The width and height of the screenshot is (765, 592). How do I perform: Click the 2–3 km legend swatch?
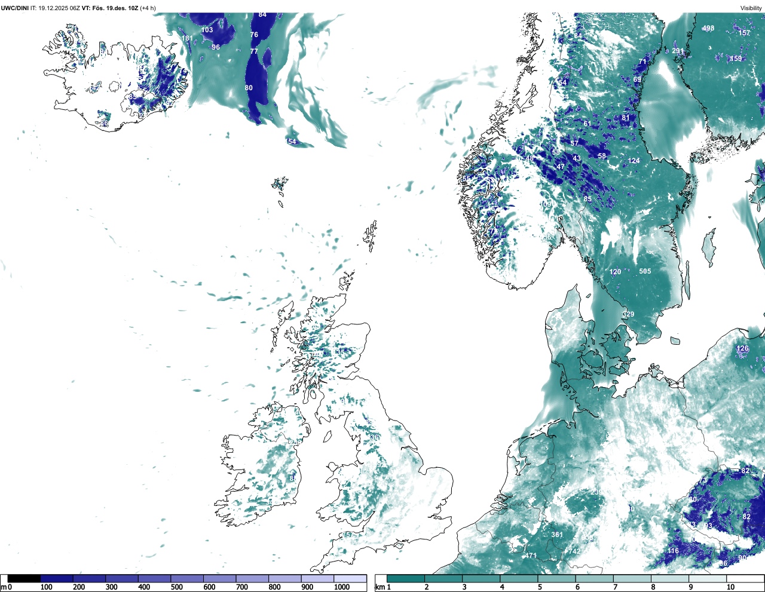[x=443, y=579]
